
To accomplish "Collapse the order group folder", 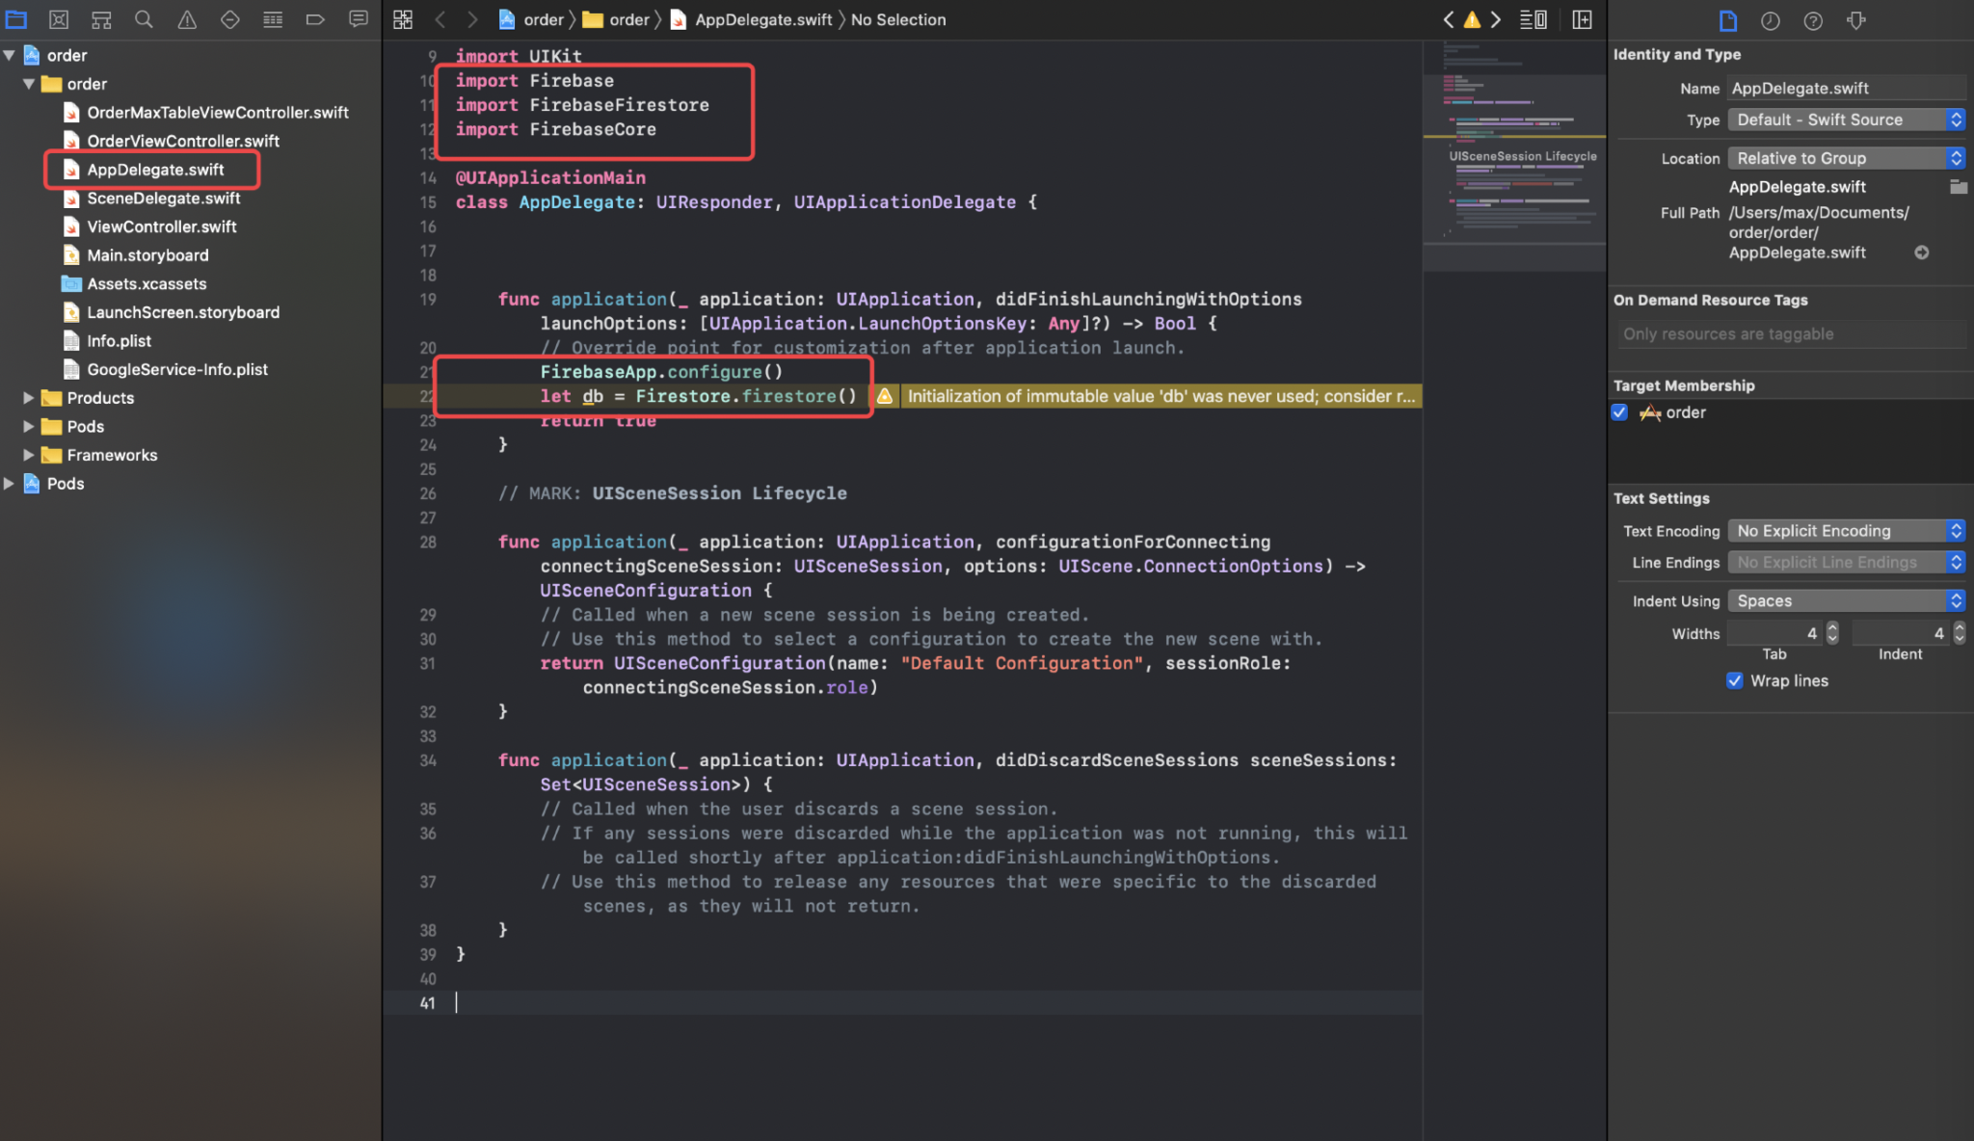I will tap(29, 84).
